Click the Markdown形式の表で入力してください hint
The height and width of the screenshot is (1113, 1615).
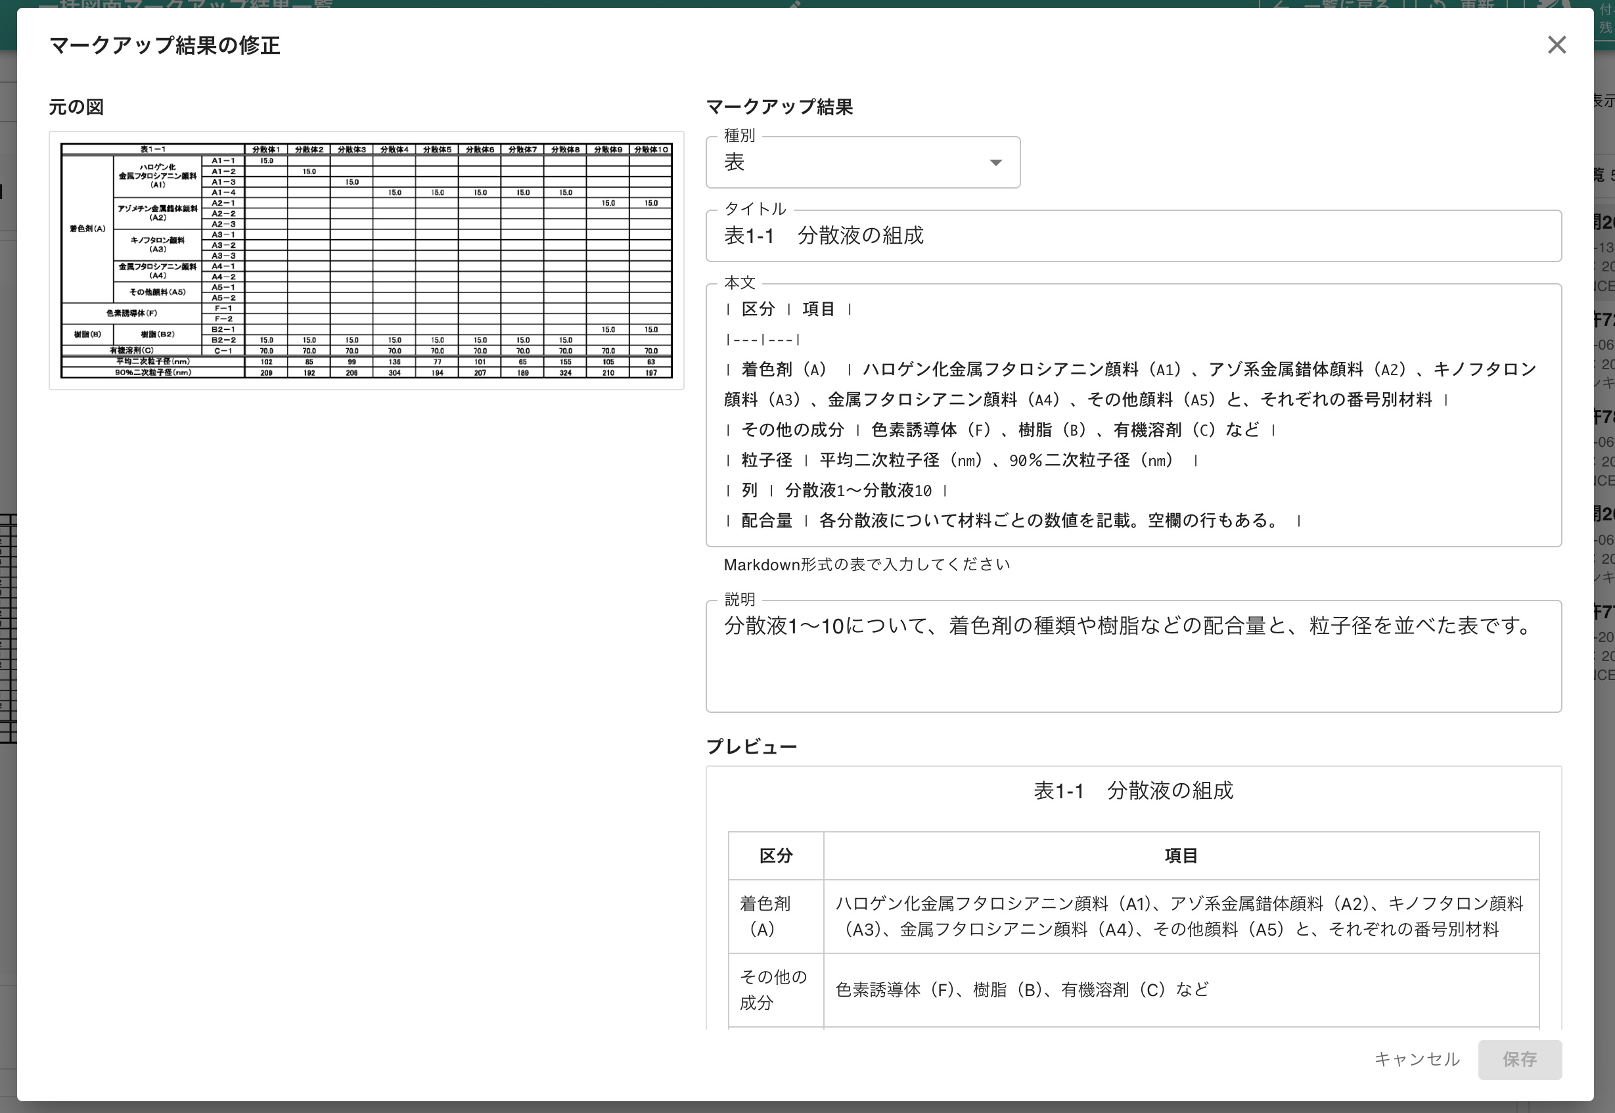(x=867, y=565)
